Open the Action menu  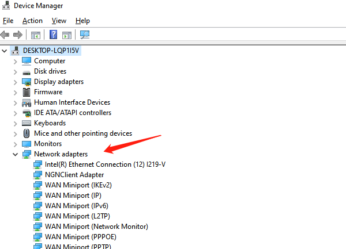(32, 21)
